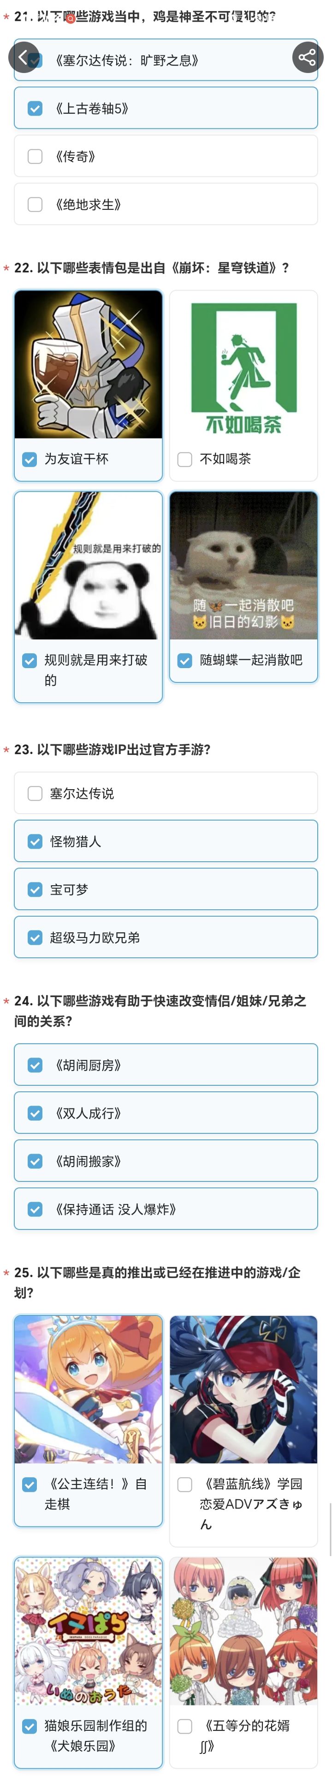
Task: Tap the white cat meme image
Action: point(243,566)
